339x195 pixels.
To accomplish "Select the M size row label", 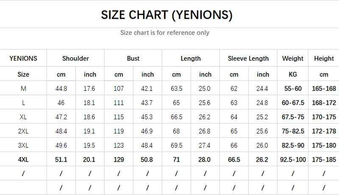I will click(x=23, y=89).
